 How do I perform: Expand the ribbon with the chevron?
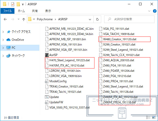[149, 11]
